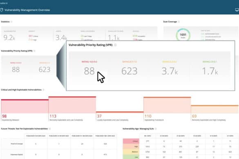Image resolution: width=239 pixels, height=159 pixels.
Task: Click the orange High severity cell
Action: [131, 146]
